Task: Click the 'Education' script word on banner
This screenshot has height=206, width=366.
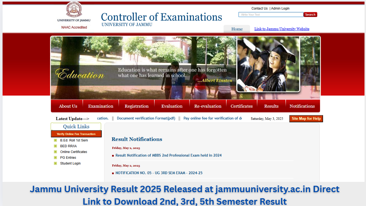Action: coord(80,74)
